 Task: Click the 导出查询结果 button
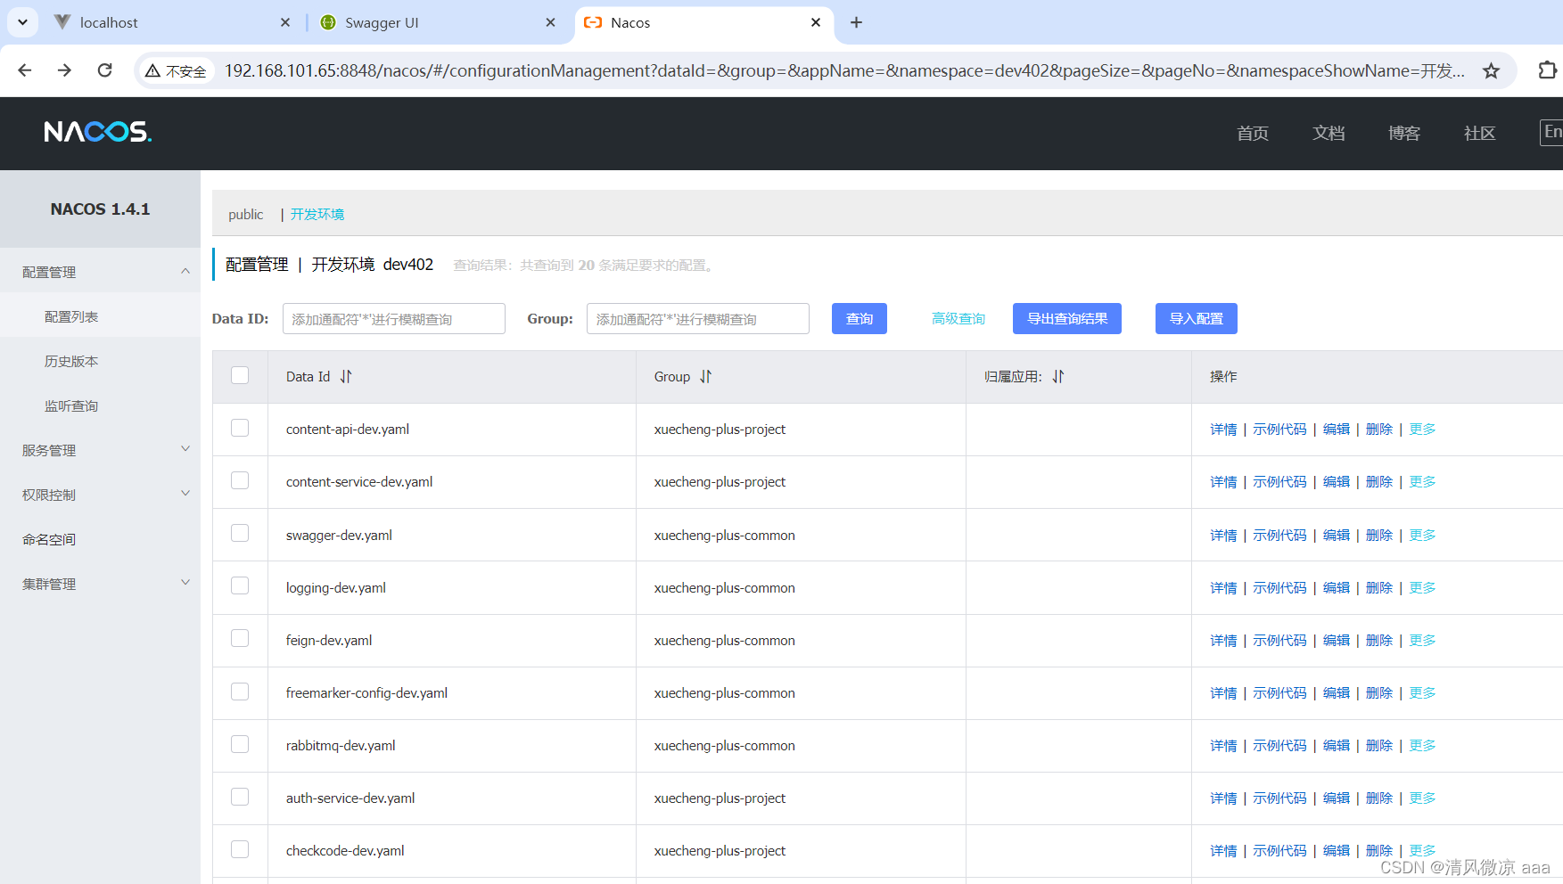(x=1067, y=319)
